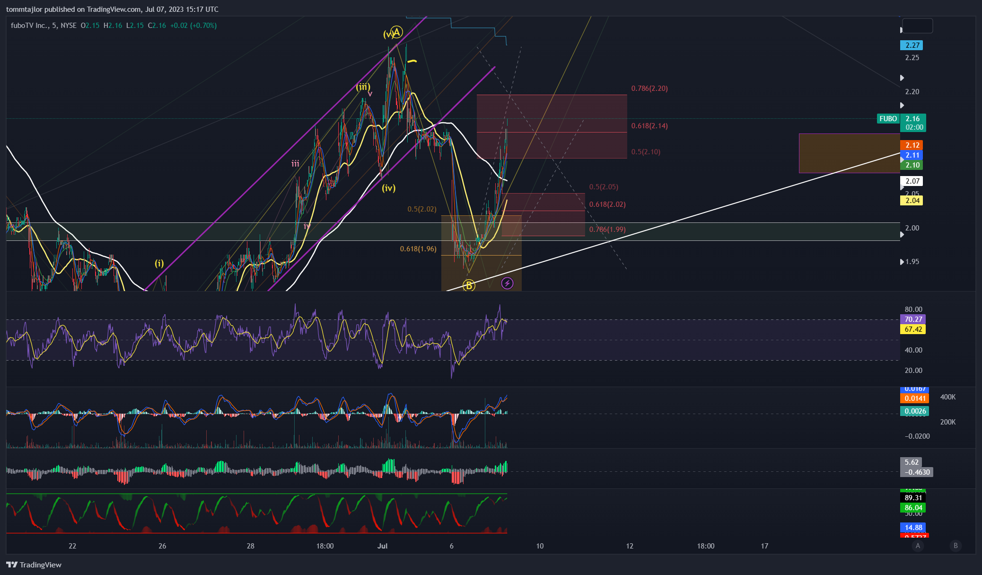Click the NYSE exchange label in header

click(69, 26)
